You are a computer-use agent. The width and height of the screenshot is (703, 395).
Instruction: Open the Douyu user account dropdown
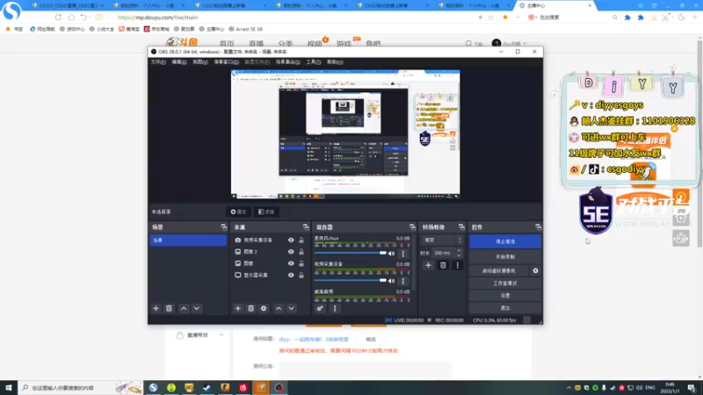[x=510, y=43]
